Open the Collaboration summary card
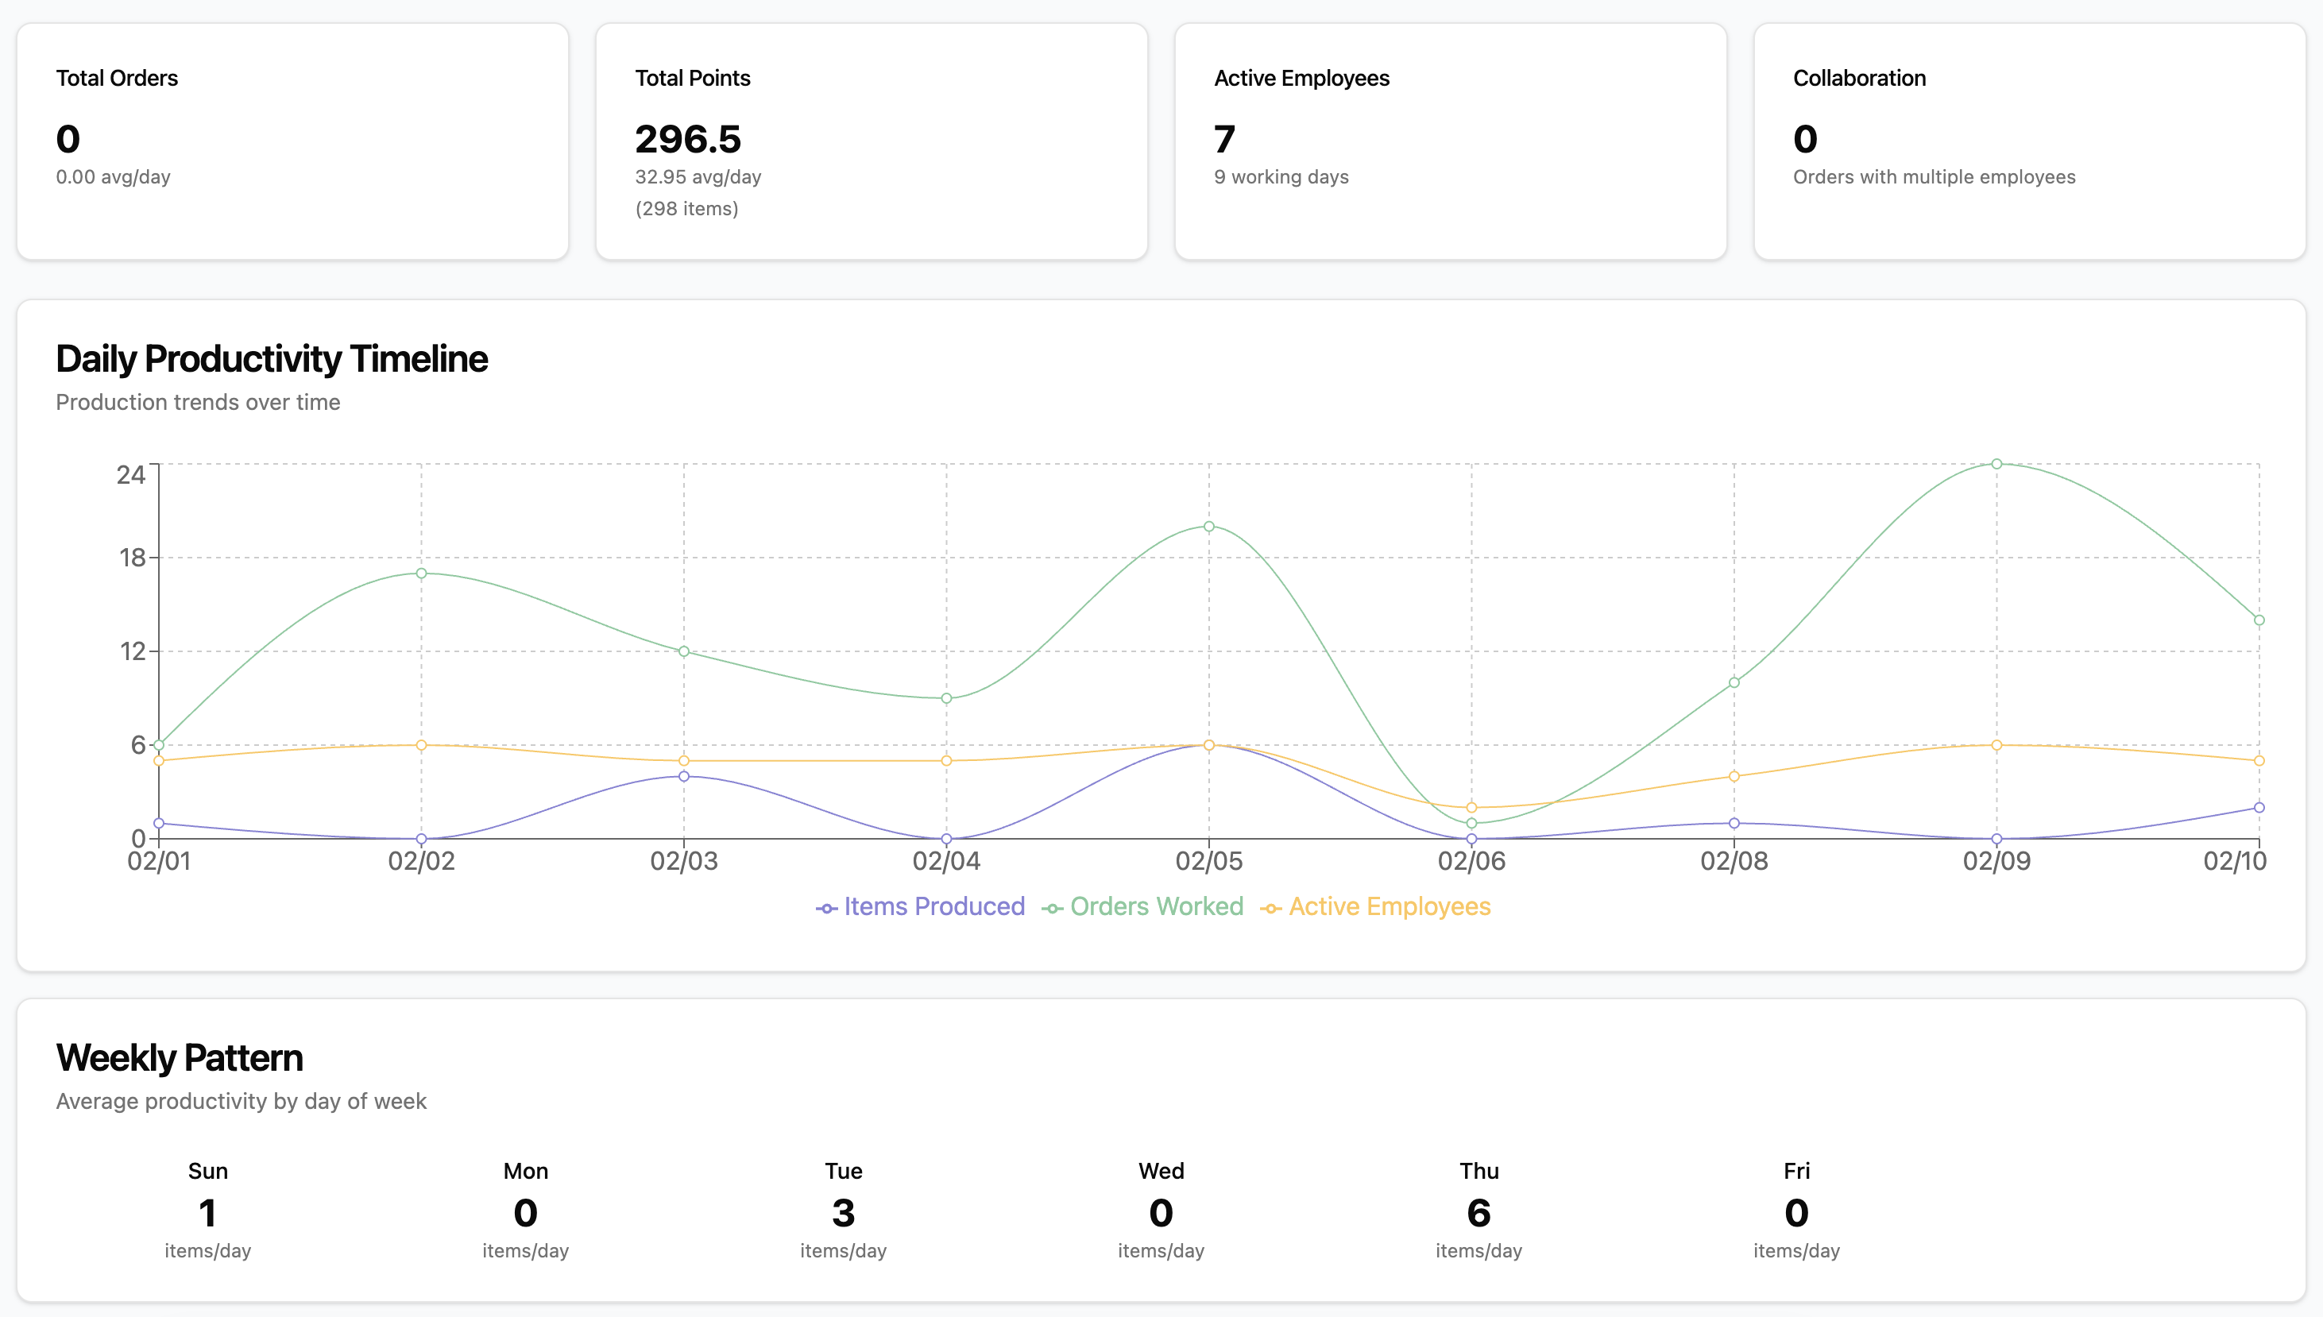The image size is (2323, 1317). 2029,141
